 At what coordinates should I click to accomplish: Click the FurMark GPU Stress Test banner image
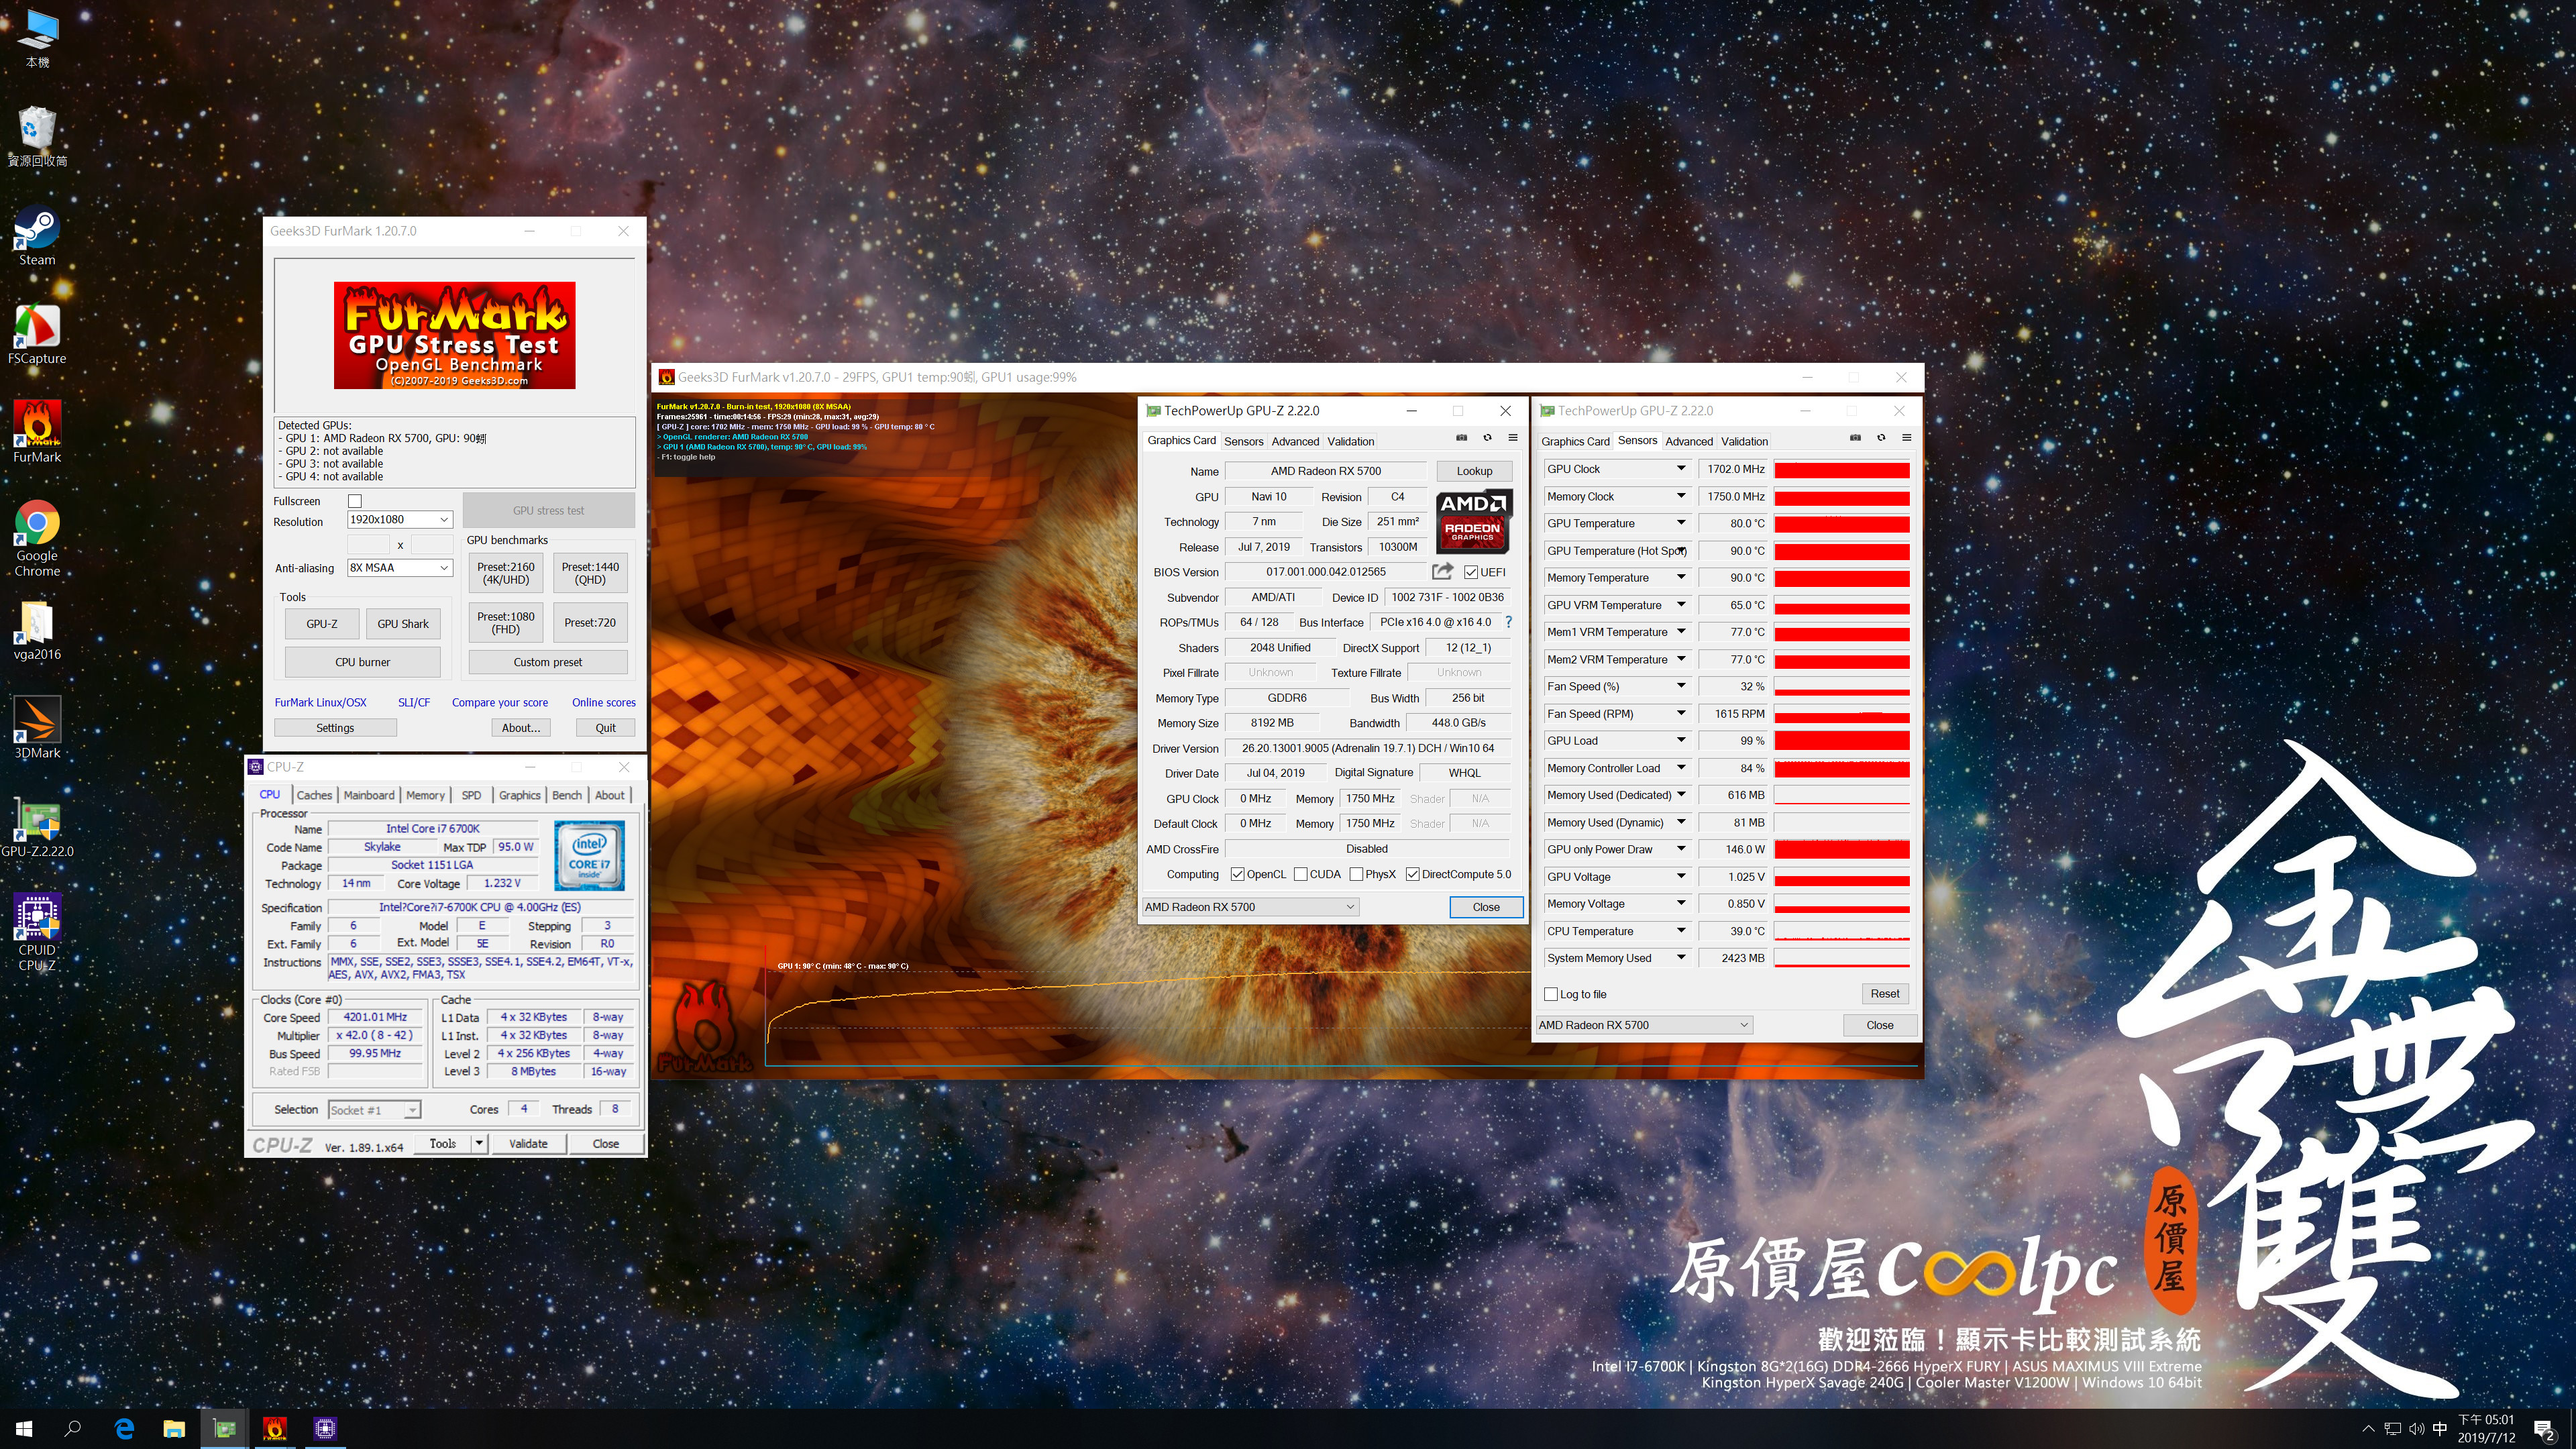tap(455, 335)
